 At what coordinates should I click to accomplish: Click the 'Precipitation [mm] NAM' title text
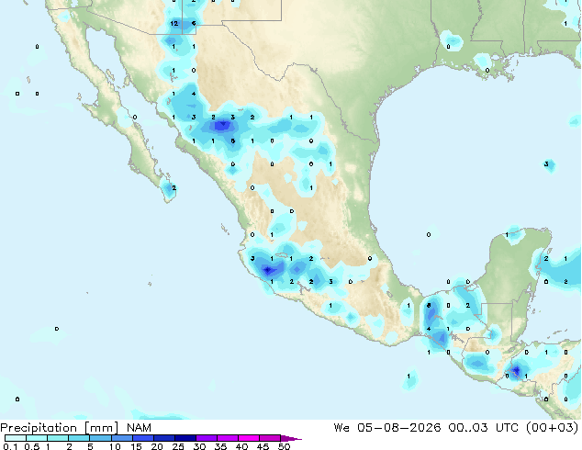[75, 428]
